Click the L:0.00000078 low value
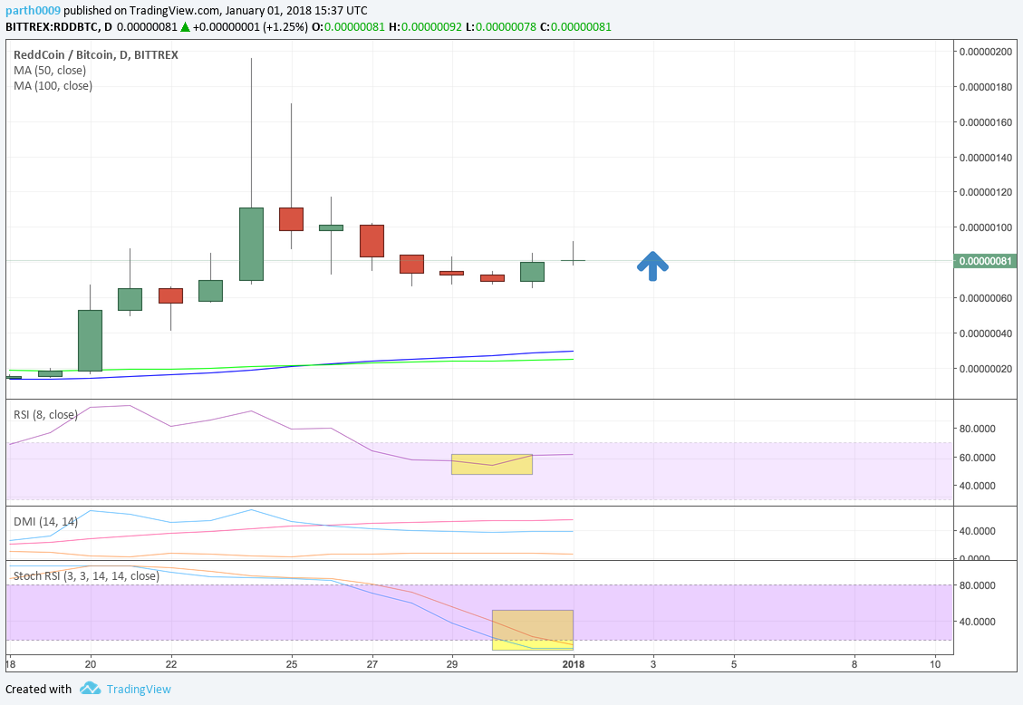1023x705 pixels. tap(501, 27)
